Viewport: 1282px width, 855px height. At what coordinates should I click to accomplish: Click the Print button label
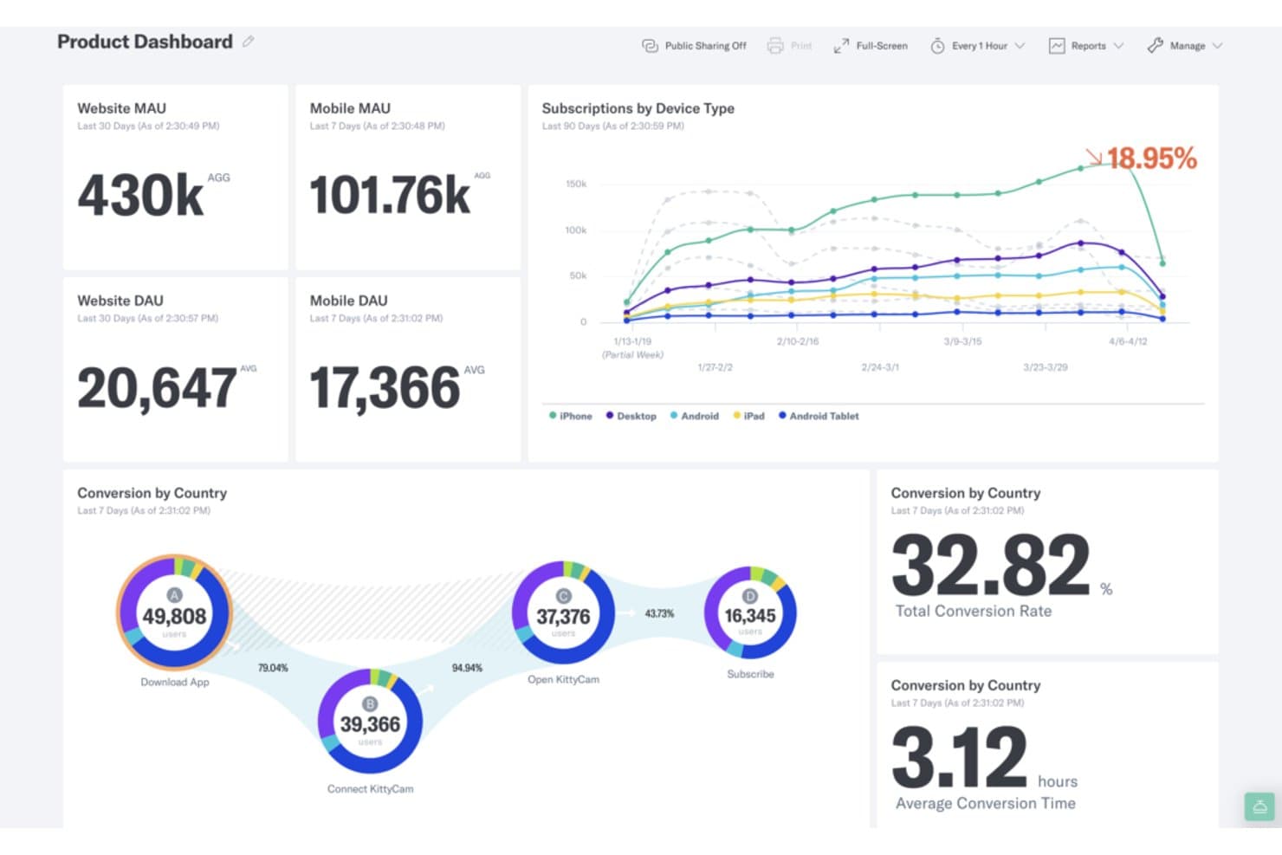(x=801, y=46)
